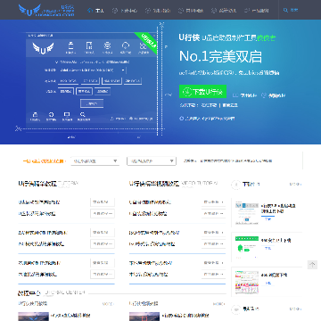Open MORE link of left 教程中心 column
This screenshot has width=321, height=321.
pyautogui.click(x=108, y=304)
